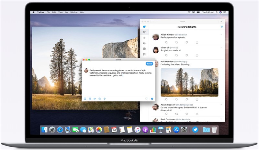
Task: Click the blue Tweet button
Action: pos(149,64)
